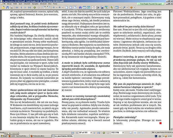This screenshot has height=138, width=173.
Task: Click the orange Help question mark icon
Action: pos(131,7)
